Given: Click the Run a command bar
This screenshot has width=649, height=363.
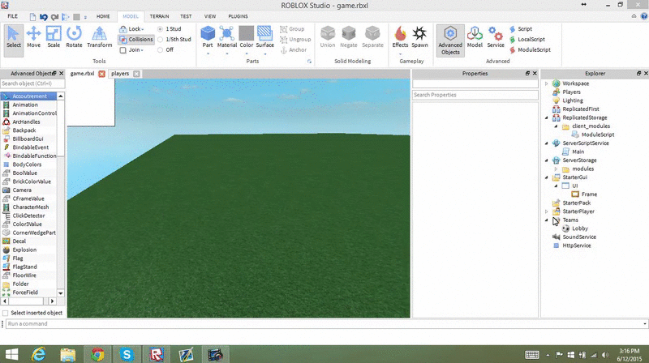Looking at the screenshot, I should 325,324.
